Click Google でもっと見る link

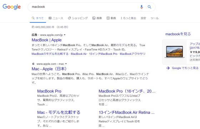(185, 68)
